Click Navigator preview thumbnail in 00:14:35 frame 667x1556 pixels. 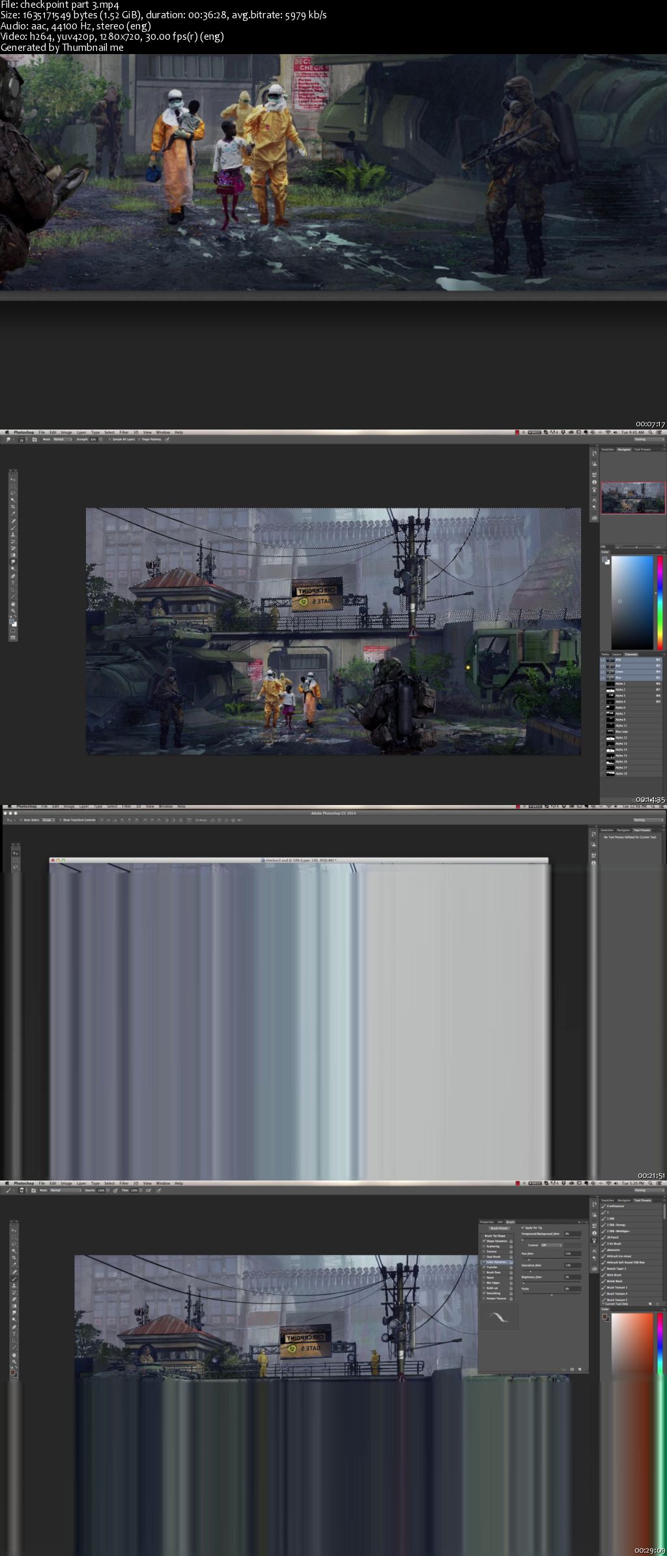coord(633,497)
